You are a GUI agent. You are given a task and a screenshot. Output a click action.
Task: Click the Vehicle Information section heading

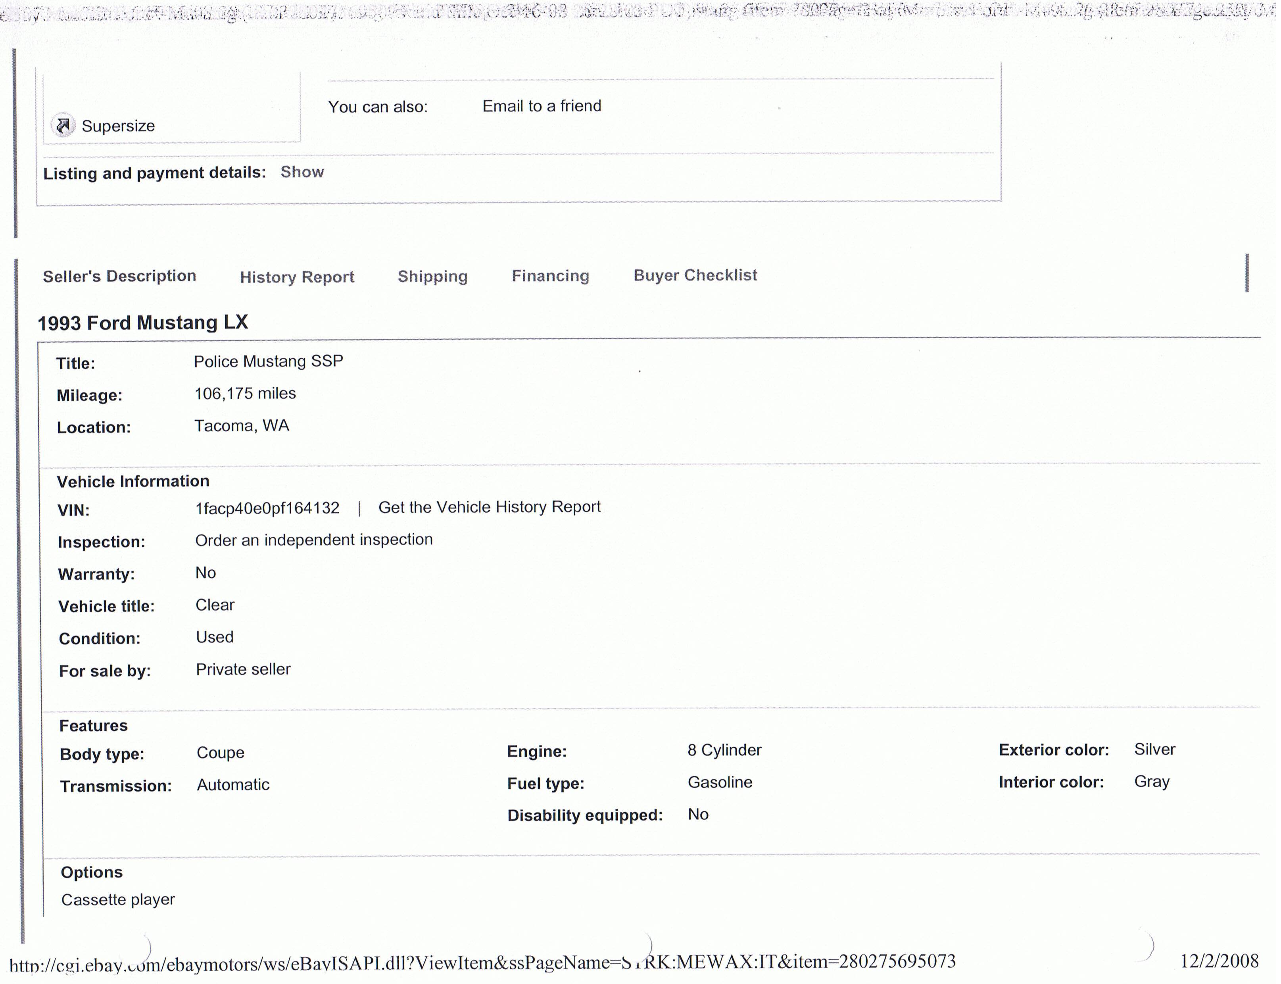[x=133, y=481]
